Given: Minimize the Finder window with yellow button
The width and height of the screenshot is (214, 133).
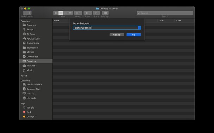Looking at the screenshot, I should [x=25, y=8].
